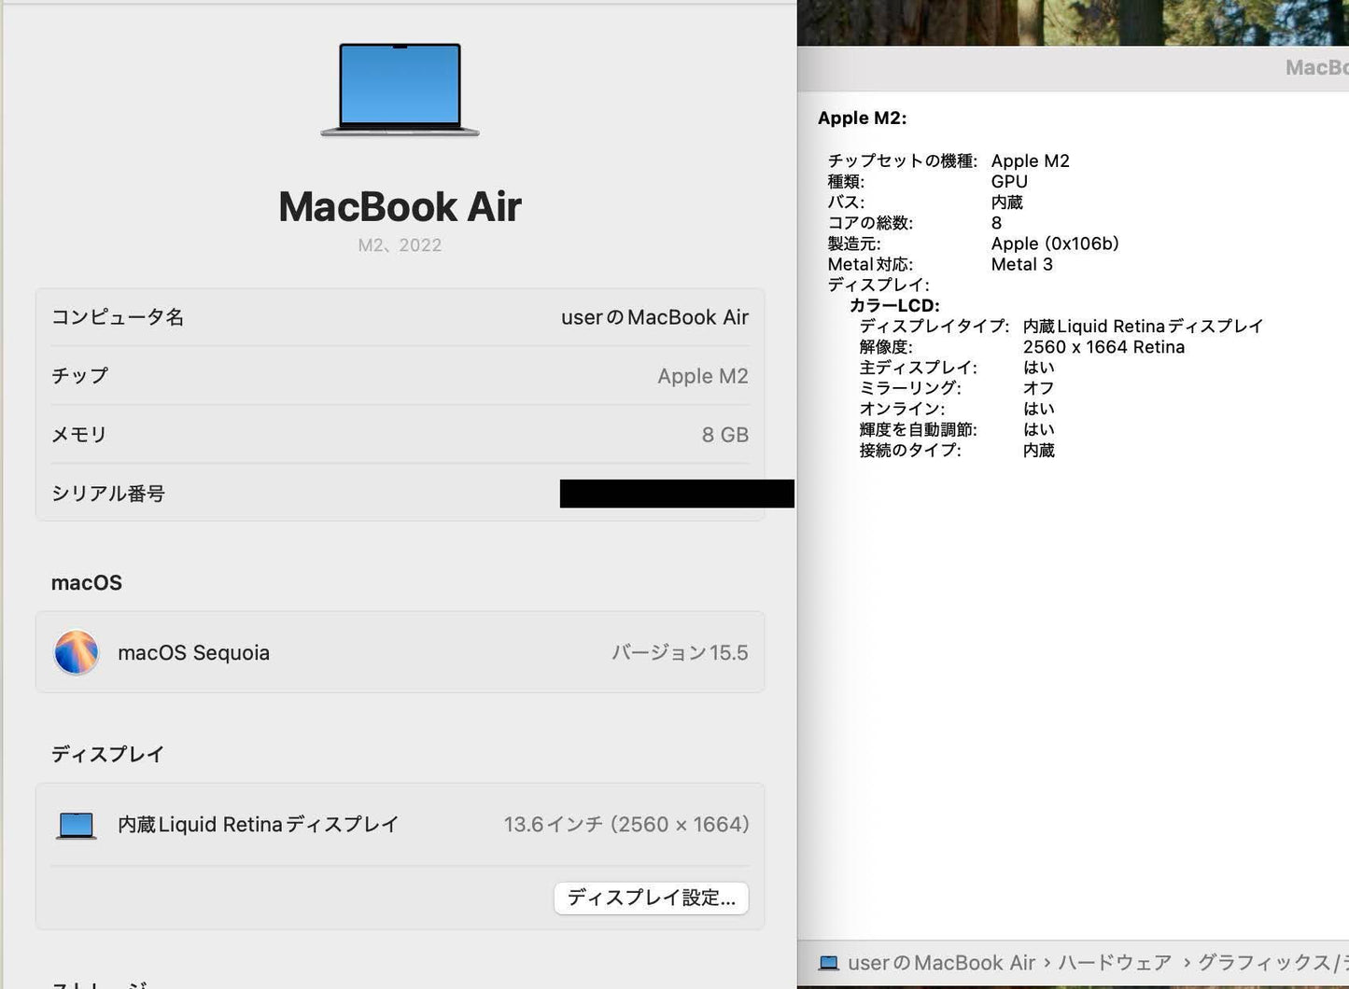This screenshot has height=989, width=1349.
Task: Click the 13.6インチ（2560 × 1664）resolution text
Action: pyautogui.click(x=626, y=824)
